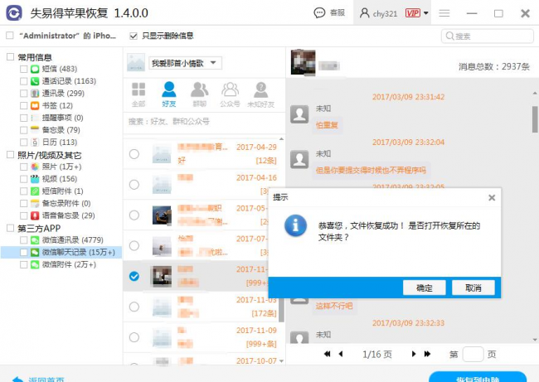Click the 取消 button in dialog
The width and height of the screenshot is (539, 382).
473,288
